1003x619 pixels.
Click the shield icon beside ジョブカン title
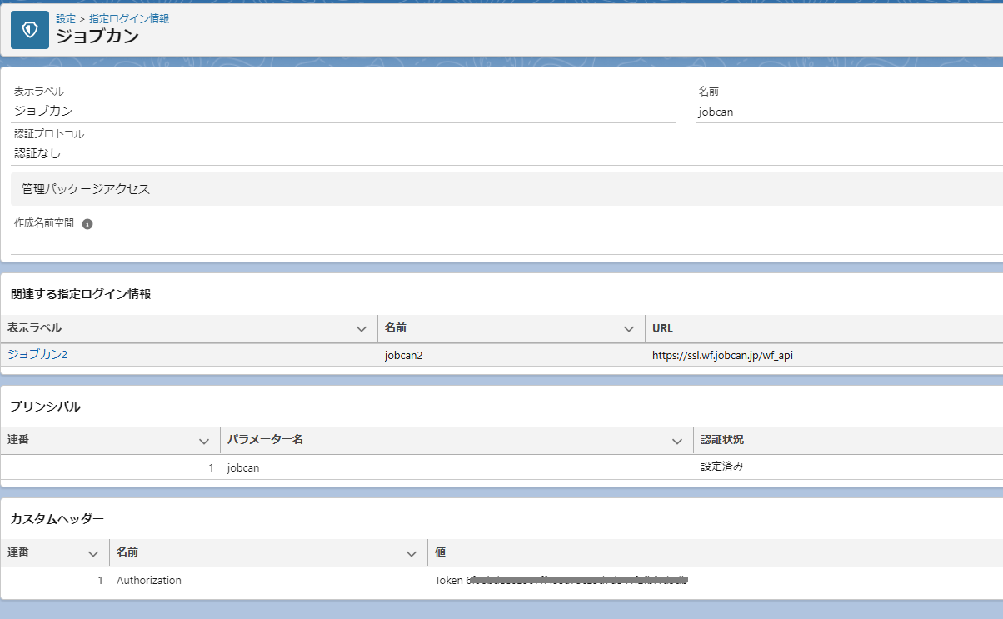30,30
